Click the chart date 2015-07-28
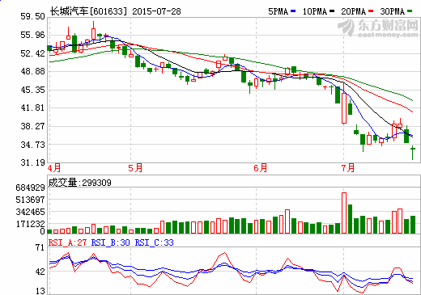Image resolution: width=421 pixels, height=295 pixels. click(x=156, y=11)
